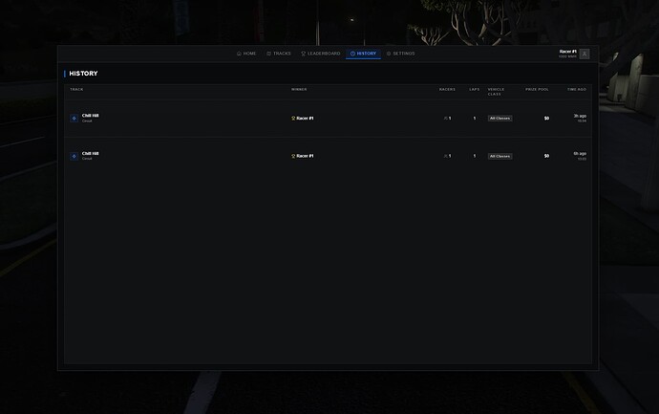Click the $0 prize in the 3h ago row

click(x=546, y=119)
